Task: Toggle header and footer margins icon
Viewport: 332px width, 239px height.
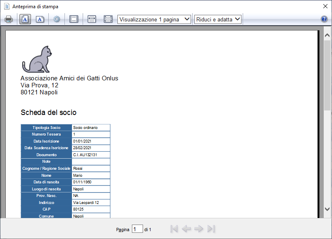Action: [74, 19]
